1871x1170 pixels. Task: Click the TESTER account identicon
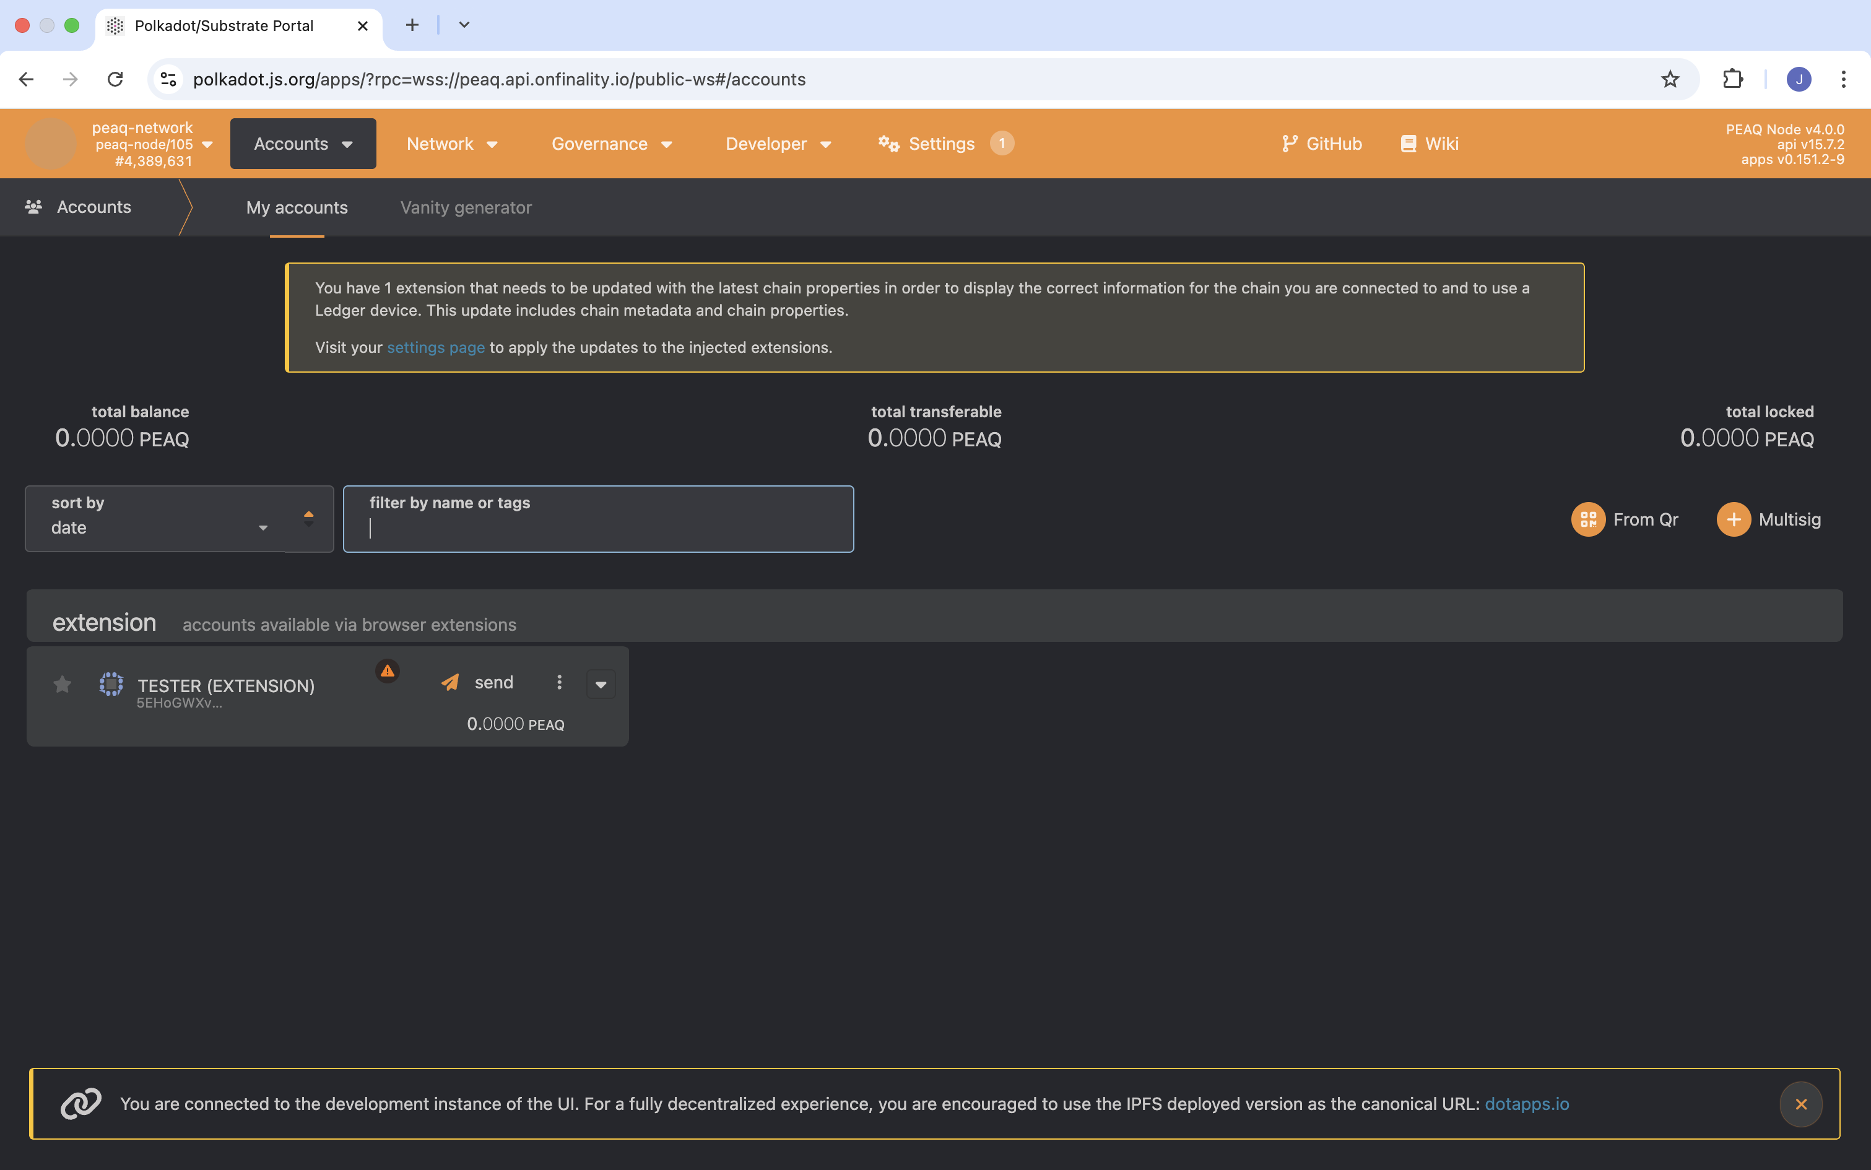click(x=111, y=684)
